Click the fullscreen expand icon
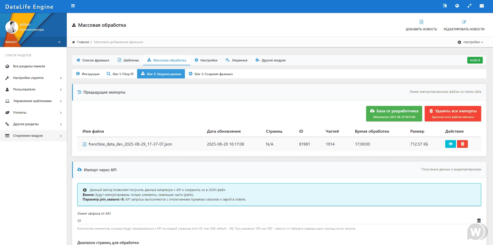The width and height of the screenshot is (493, 245). tap(469, 6)
